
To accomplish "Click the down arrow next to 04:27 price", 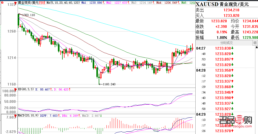I will [x=233, y=48].
